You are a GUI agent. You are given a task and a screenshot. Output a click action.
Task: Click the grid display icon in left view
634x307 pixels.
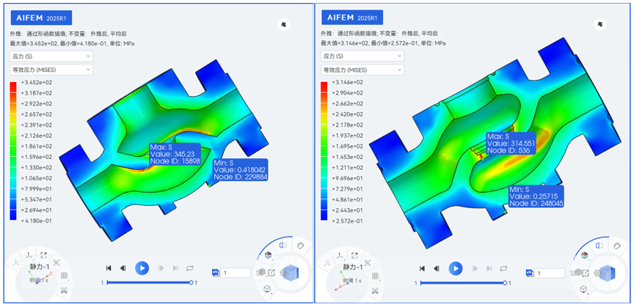pos(65,275)
